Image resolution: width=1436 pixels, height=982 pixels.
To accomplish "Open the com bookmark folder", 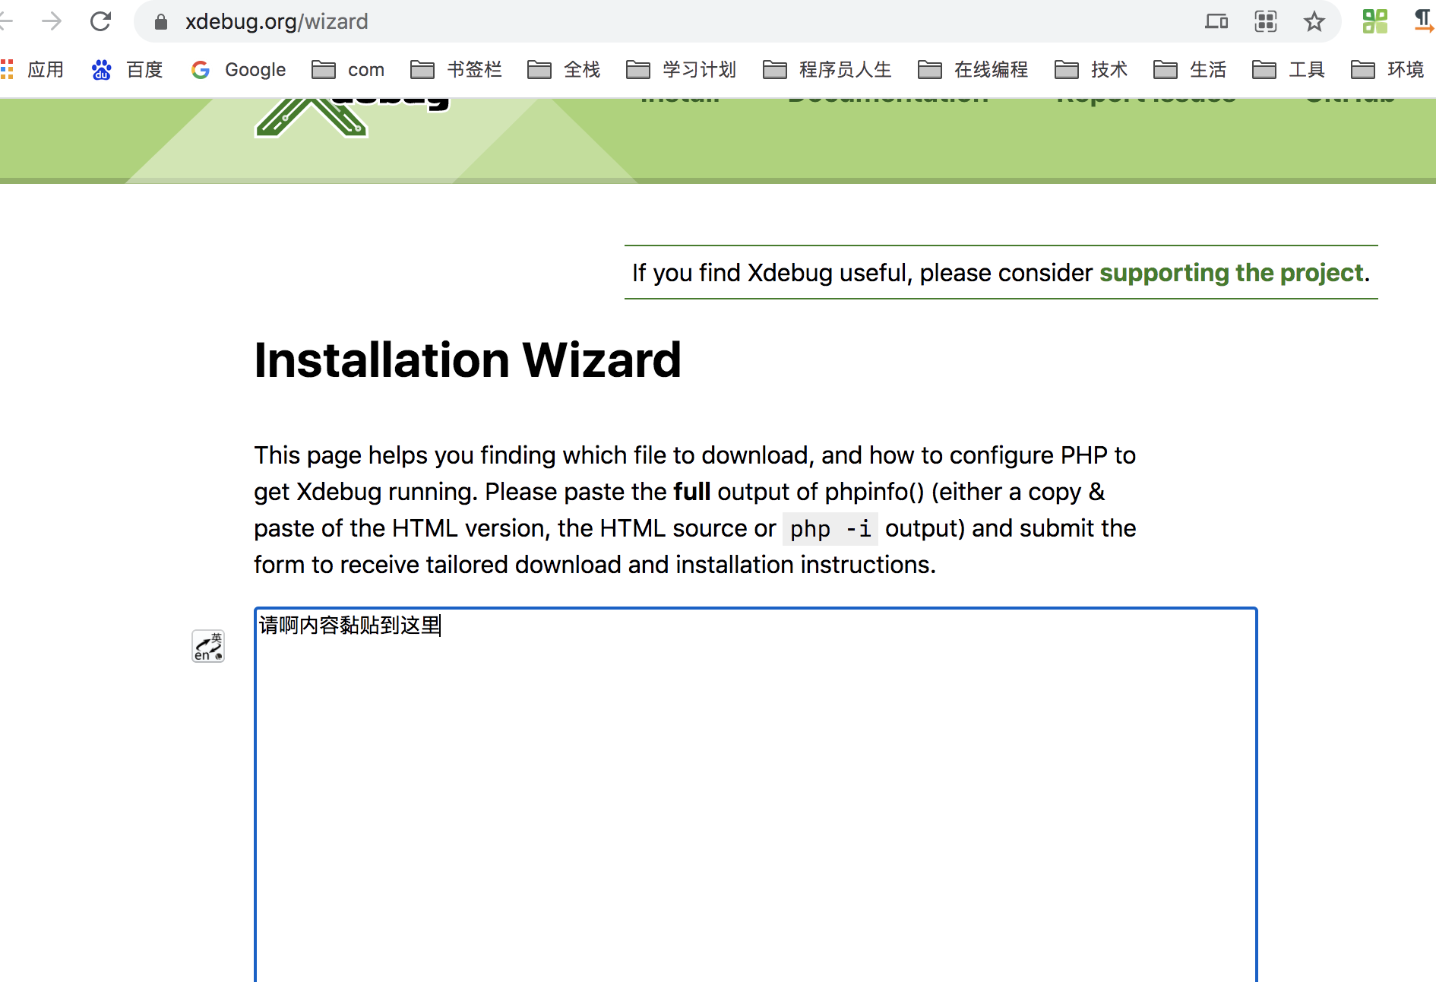I will (348, 70).
